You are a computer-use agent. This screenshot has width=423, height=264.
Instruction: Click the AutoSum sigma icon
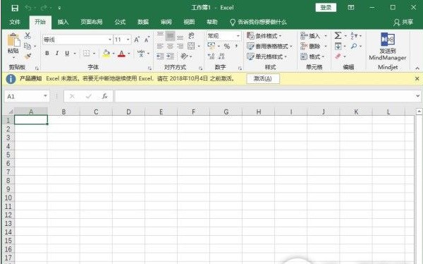(338, 35)
